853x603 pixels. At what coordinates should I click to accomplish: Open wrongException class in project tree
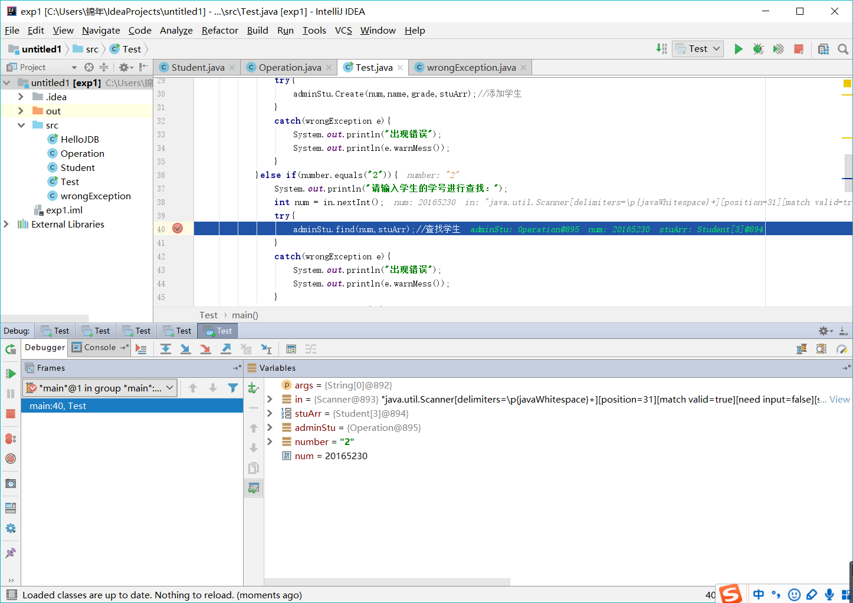click(96, 196)
